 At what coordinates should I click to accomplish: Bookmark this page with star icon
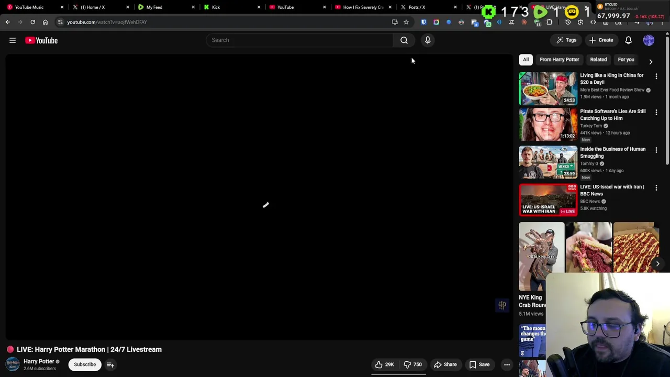(x=406, y=22)
